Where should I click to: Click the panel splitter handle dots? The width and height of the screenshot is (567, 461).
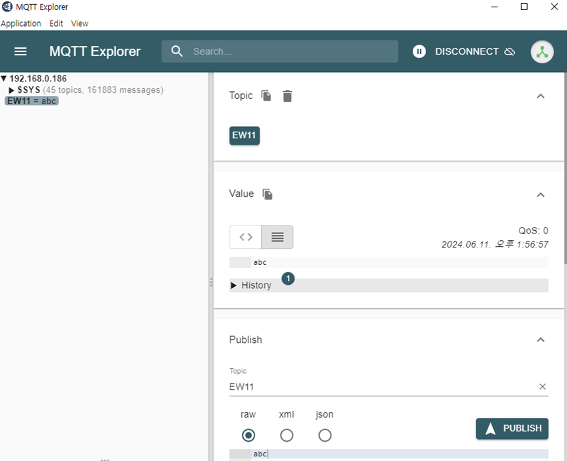(211, 282)
